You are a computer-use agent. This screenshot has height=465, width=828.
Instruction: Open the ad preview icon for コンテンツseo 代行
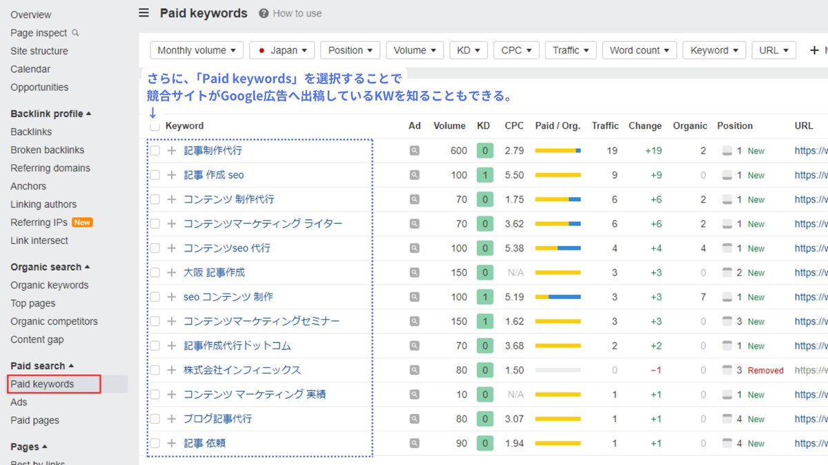(414, 248)
